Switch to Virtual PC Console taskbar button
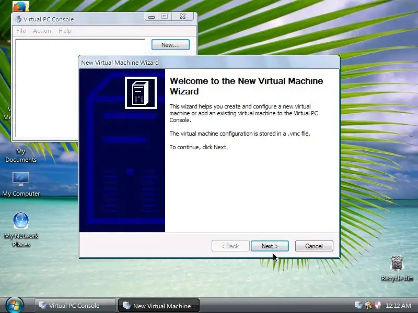The height and width of the screenshot is (313, 418). click(75, 306)
